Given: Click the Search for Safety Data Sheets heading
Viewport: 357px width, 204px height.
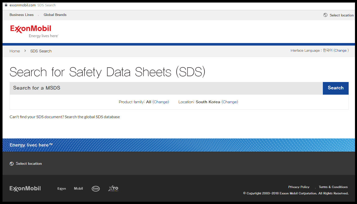Looking at the screenshot, I should [x=107, y=72].
